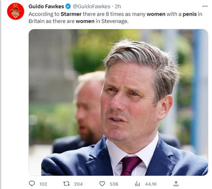Open the attached tweet photo
The width and height of the screenshot is (212, 189).
119,102
